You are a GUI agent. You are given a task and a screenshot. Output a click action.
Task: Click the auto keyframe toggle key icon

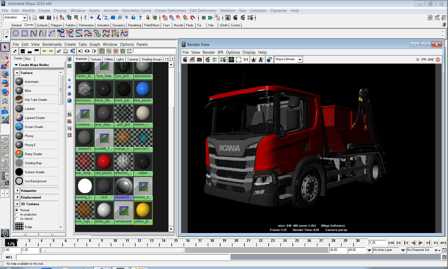tap(437, 250)
